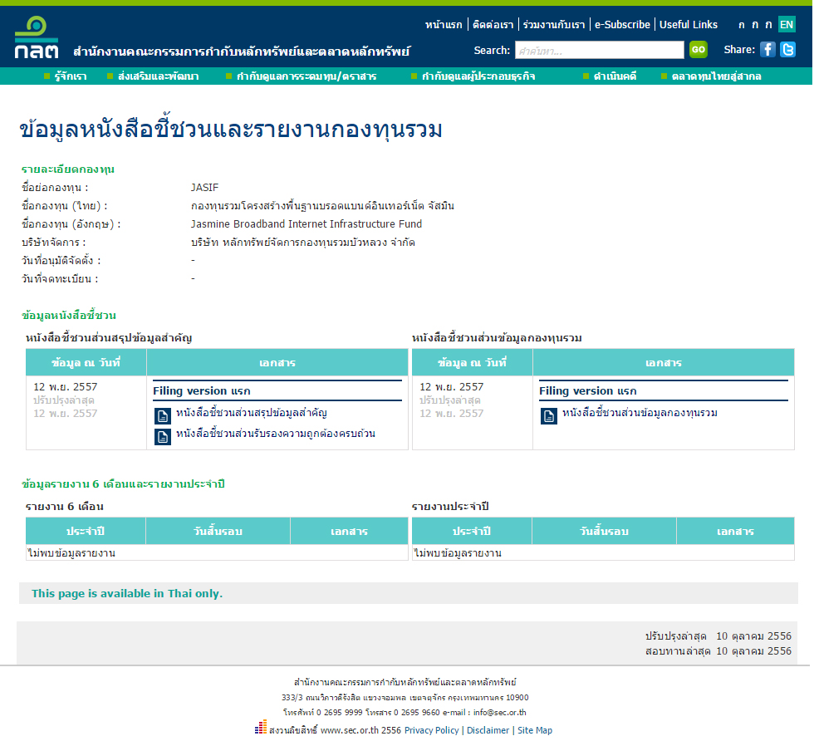Click ไม่พบข้อมูลรายงาน in the 6-month report table
Screen dimensions: 814x741
pyautogui.click(x=71, y=553)
